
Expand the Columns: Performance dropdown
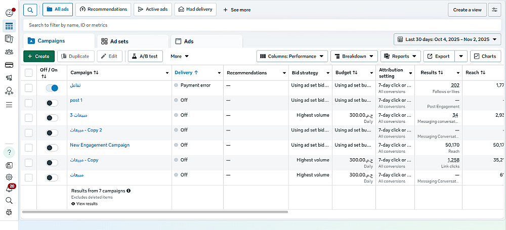coord(292,56)
